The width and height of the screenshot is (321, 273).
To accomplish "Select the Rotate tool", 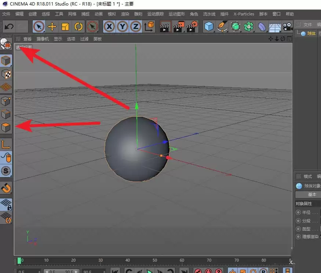I will [79, 26].
